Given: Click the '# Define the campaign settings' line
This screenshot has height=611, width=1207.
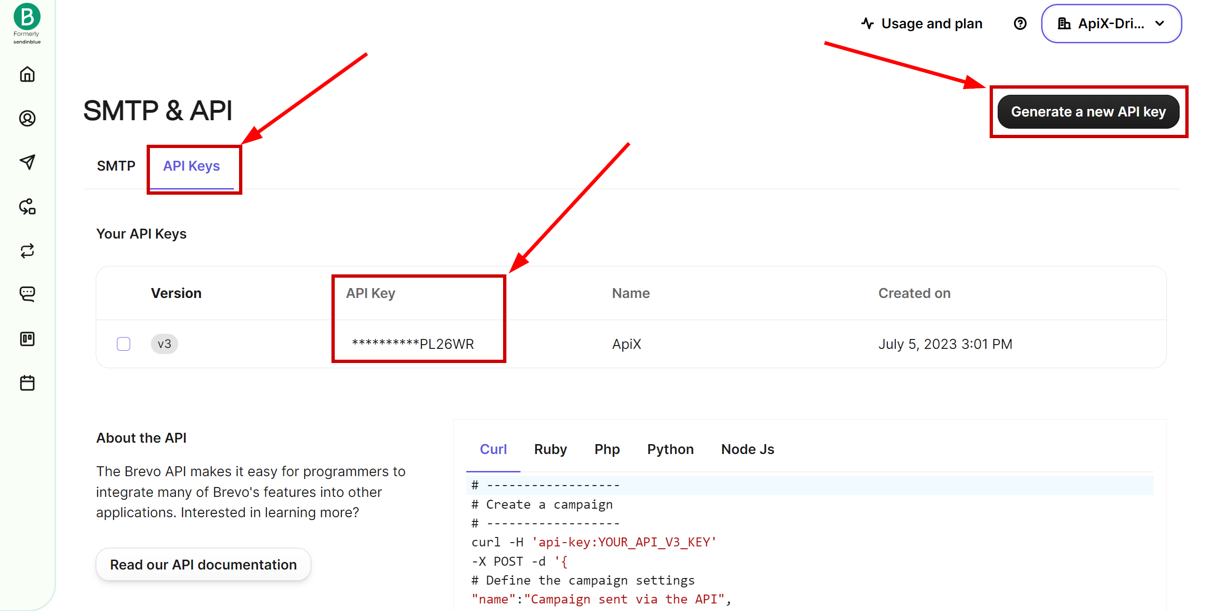Looking at the screenshot, I should point(583,580).
